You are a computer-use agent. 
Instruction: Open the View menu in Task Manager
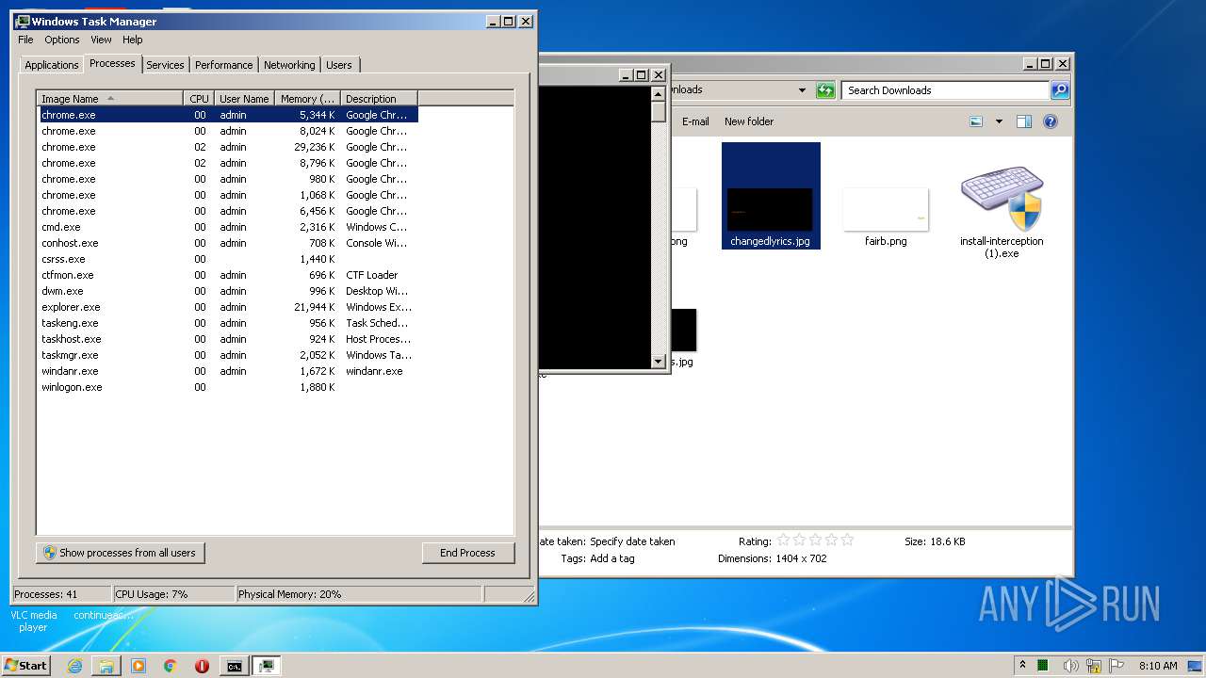click(x=101, y=40)
